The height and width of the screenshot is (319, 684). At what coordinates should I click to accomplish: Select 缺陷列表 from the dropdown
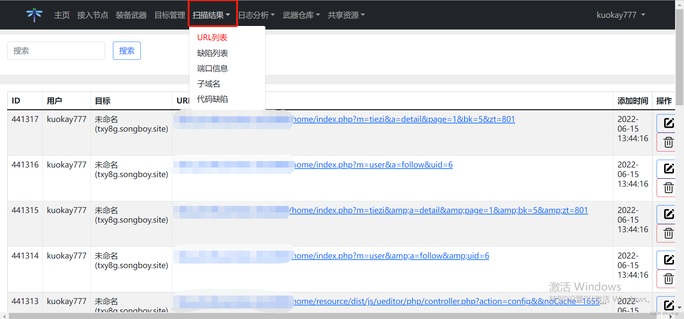[x=212, y=53]
